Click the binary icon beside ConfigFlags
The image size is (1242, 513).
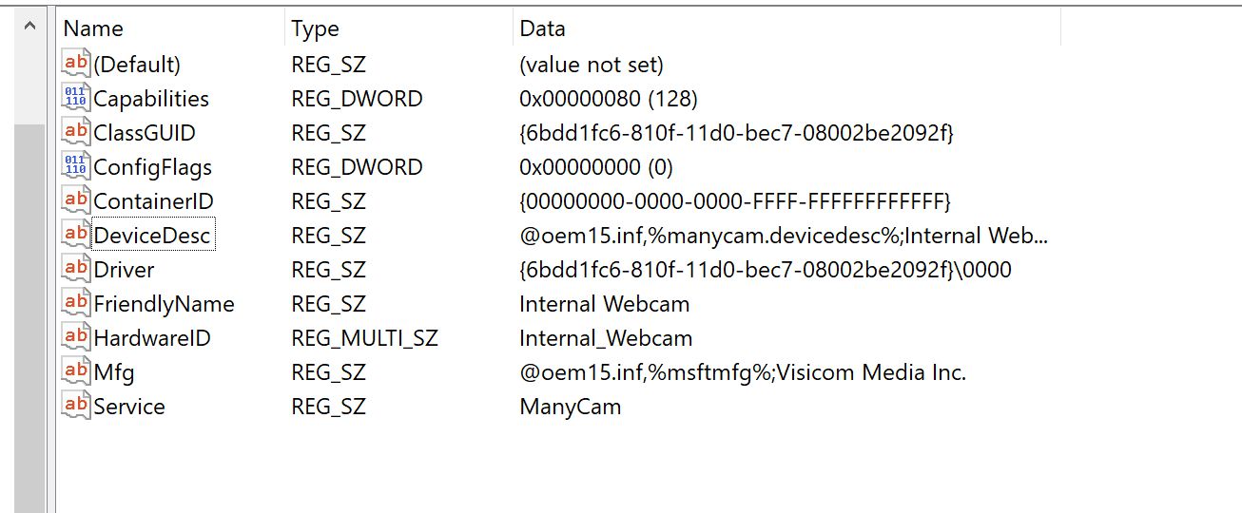coord(75,167)
